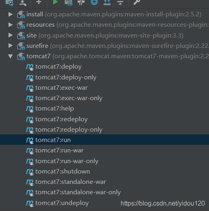Select the resources maven-resources-plugin row
This screenshot has width=209, height=211.
(105, 25)
